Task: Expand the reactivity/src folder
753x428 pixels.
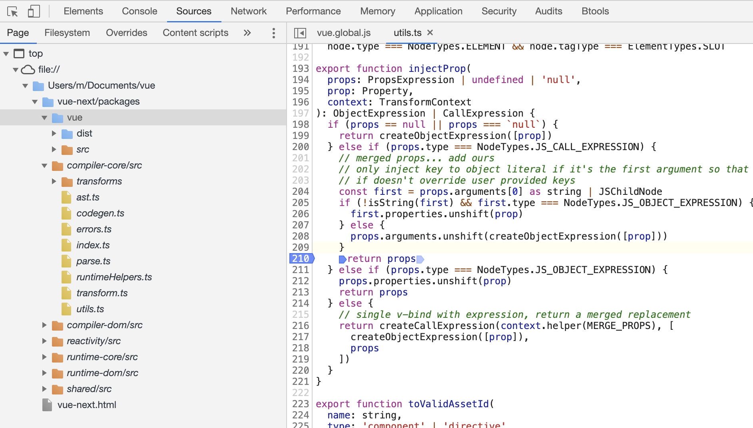Action: click(44, 341)
